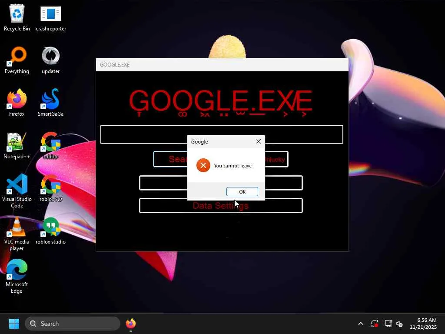The height and width of the screenshot is (334, 445).
Task: Select the roblox desktop shortcut
Action: (51, 145)
